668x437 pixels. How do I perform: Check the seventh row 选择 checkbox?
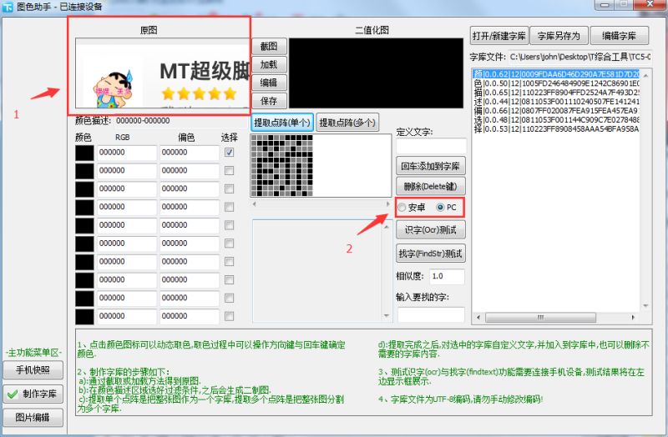[x=229, y=262]
